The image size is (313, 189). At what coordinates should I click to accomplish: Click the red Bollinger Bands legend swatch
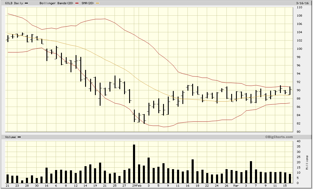[x=77, y=3]
